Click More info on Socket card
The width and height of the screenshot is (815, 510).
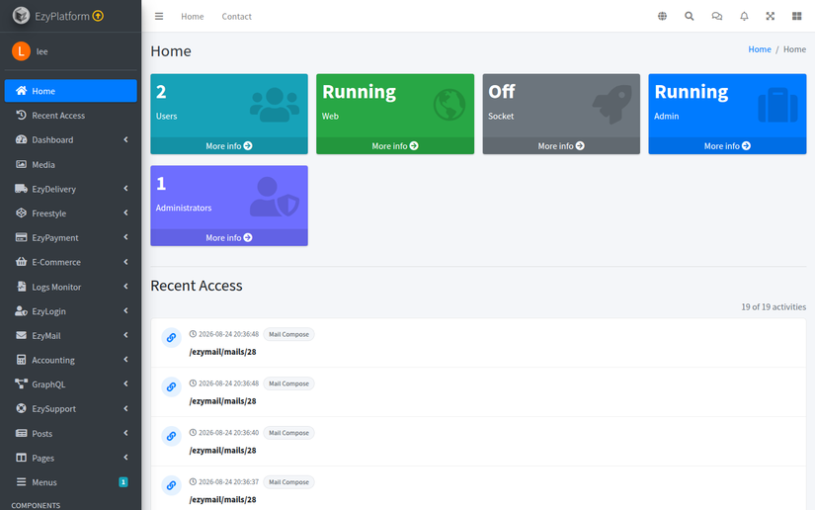click(x=561, y=146)
